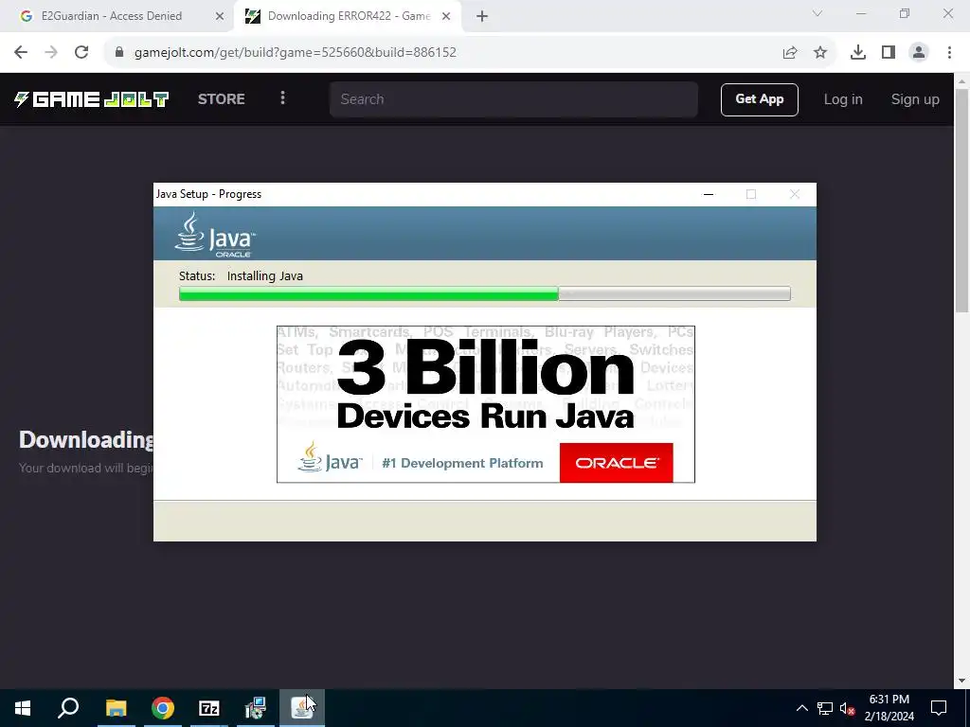Screen dimensions: 970x727
Task: Focus the Game Jolt Search field
Action: point(513,98)
